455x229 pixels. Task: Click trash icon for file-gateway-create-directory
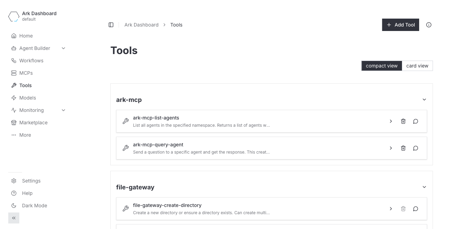403,209
